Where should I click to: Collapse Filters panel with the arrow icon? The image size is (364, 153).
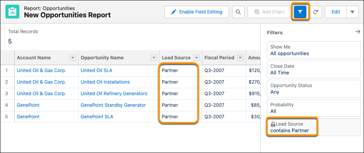[x=357, y=32]
